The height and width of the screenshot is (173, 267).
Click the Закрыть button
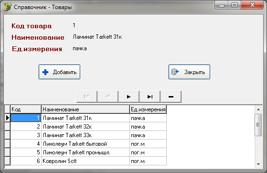pos(189,72)
